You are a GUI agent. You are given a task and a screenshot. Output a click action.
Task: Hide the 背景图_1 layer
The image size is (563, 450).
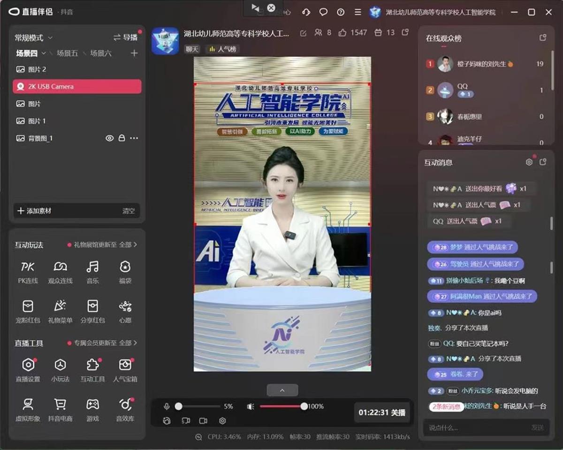tap(109, 138)
